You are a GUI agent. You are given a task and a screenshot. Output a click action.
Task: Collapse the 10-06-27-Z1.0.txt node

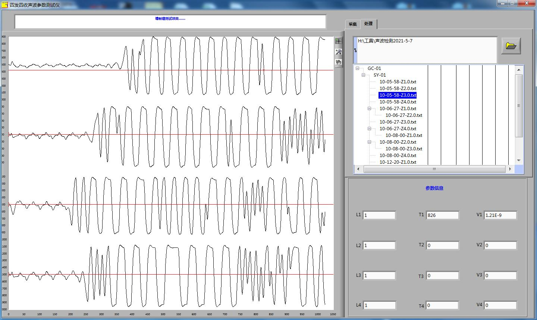[369, 109]
